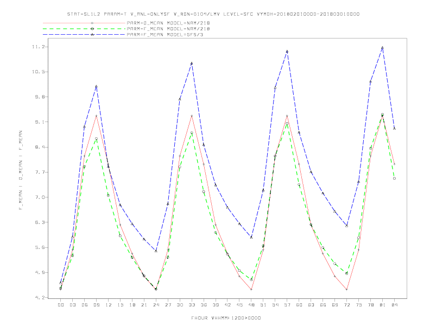The image size is (430, 332).
Task: Click y-axis tick label 4.9
Action: (x=40, y=272)
